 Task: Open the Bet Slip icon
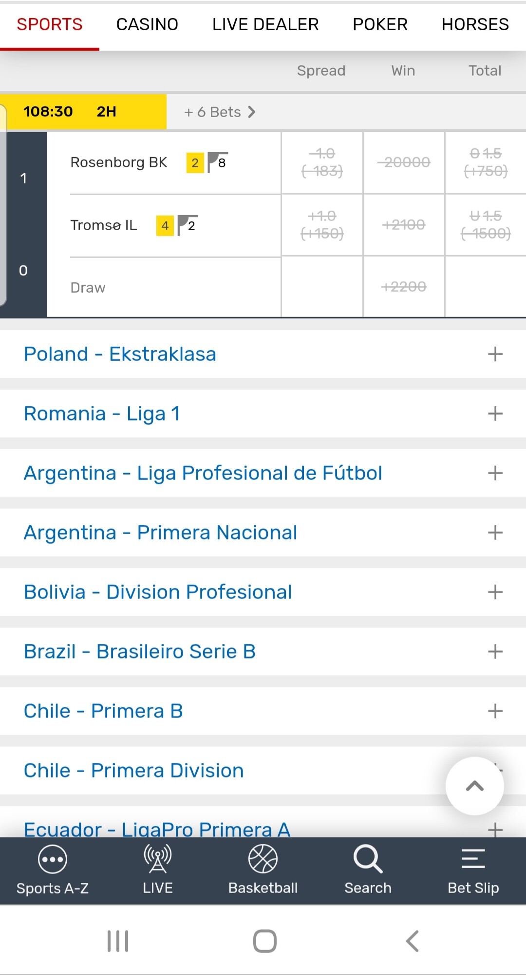coord(473,859)
